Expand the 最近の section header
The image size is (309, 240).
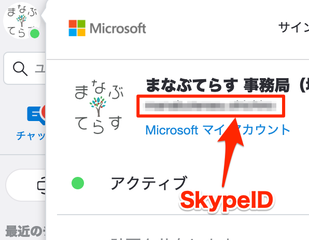(x=25, y=231)
